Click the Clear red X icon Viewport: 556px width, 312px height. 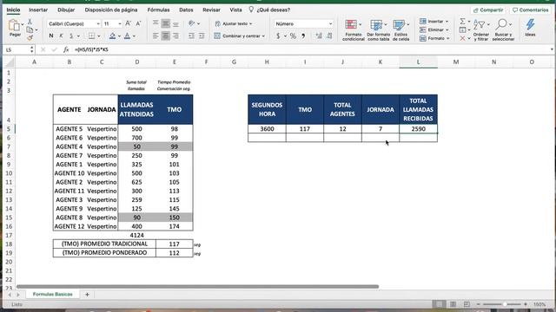click(x=462, y=38)
